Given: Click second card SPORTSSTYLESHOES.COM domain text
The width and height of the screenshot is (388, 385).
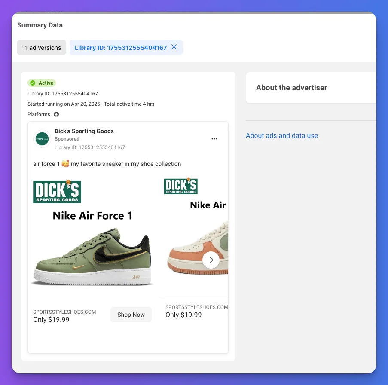Looking at the screenshot, I should 197,307.
